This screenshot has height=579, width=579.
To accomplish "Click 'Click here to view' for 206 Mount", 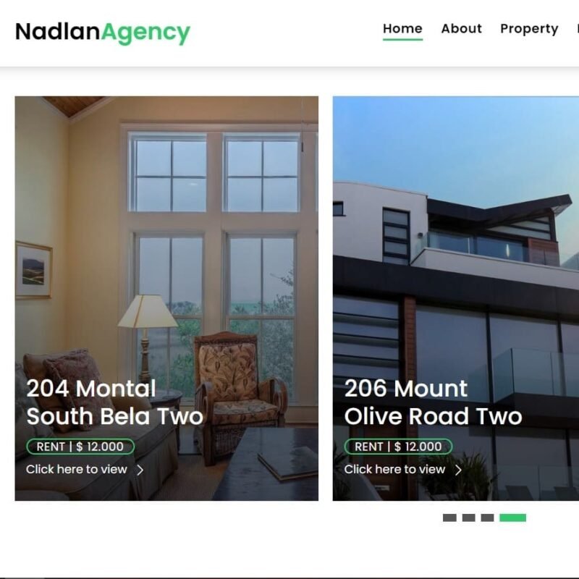I will tap(394, 469).
